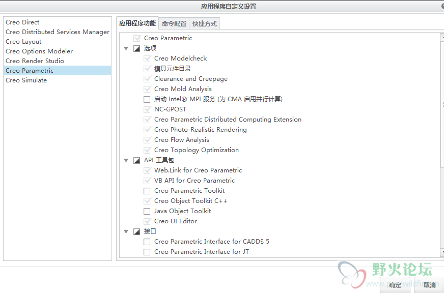The height and width of the screenshot is (293, 444).
Task: Toggle the API 工具包 group tri-state checkbox
Action: [x=137, y=160]
